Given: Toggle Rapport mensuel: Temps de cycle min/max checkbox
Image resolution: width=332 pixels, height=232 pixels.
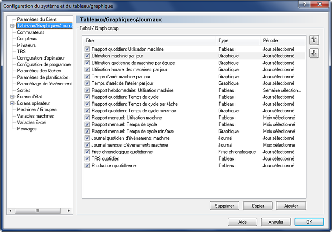Looking at the screenshot, I should (87, 131).
